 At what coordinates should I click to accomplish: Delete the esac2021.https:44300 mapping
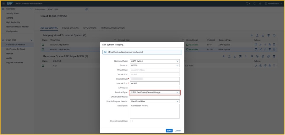click(270, 49)
